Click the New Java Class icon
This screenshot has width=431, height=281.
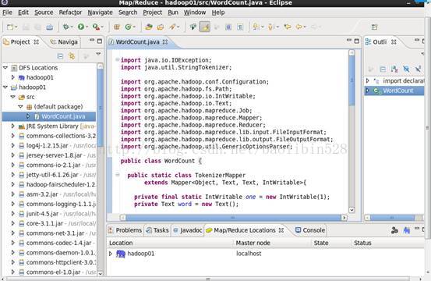[128, 27]
